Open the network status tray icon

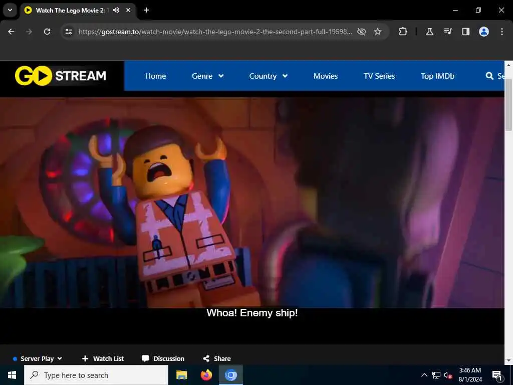coord(436,375)
